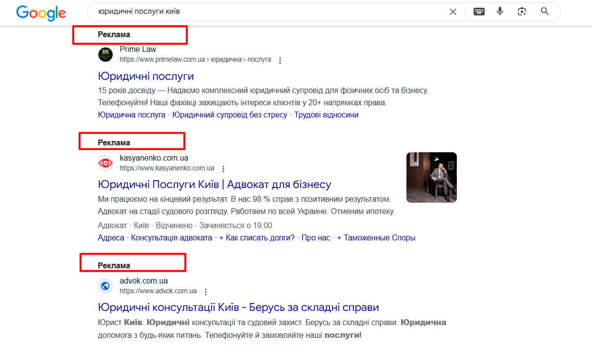Click the advok.com.ua site name
The image size is (592, 353).
click(x=144, y=281)
